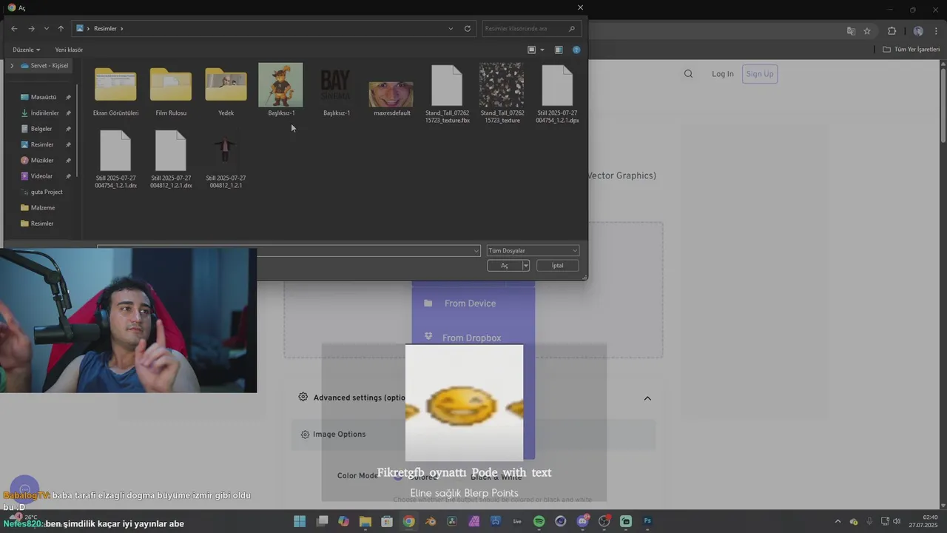Viewport: 947px width, 533px height.
Task: Toggle the preview pane icon
Action: [x=559, y=50]
